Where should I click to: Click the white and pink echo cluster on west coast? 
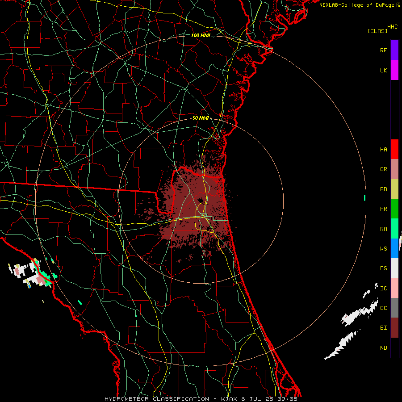point(32,273)
